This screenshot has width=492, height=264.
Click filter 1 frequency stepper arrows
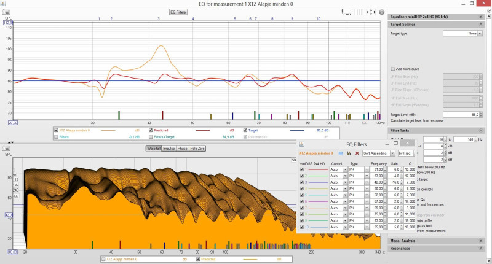[x=385, y=169]
